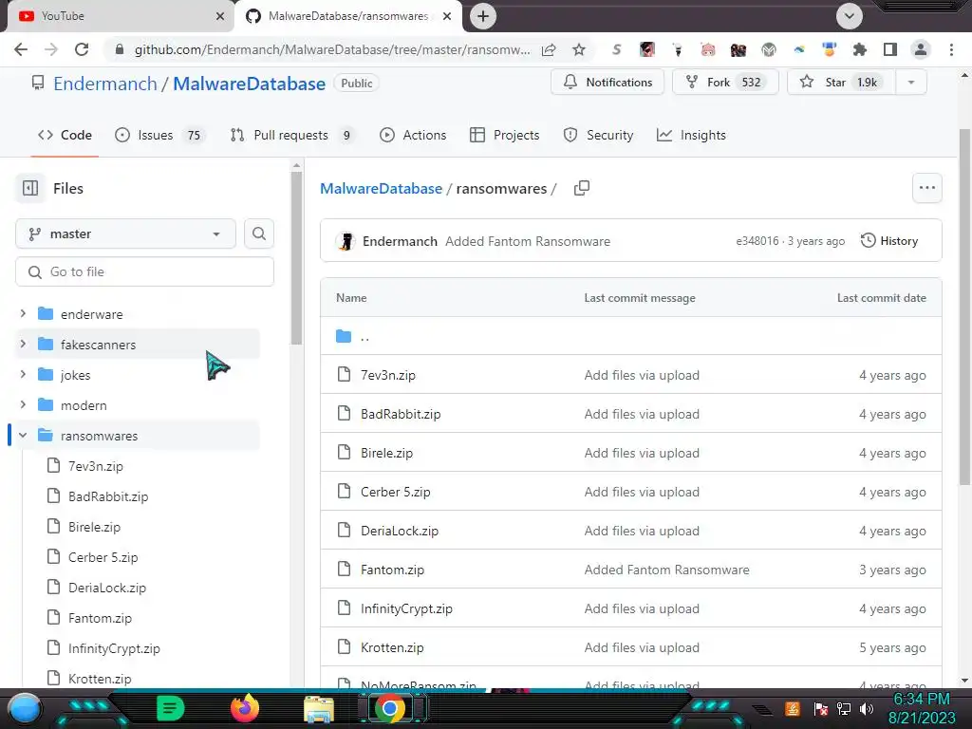Open 'Added Fantom Ransomware' commit message link
Image resolution: width=972 pixels, height=729 pixels.
coord(528,241)
